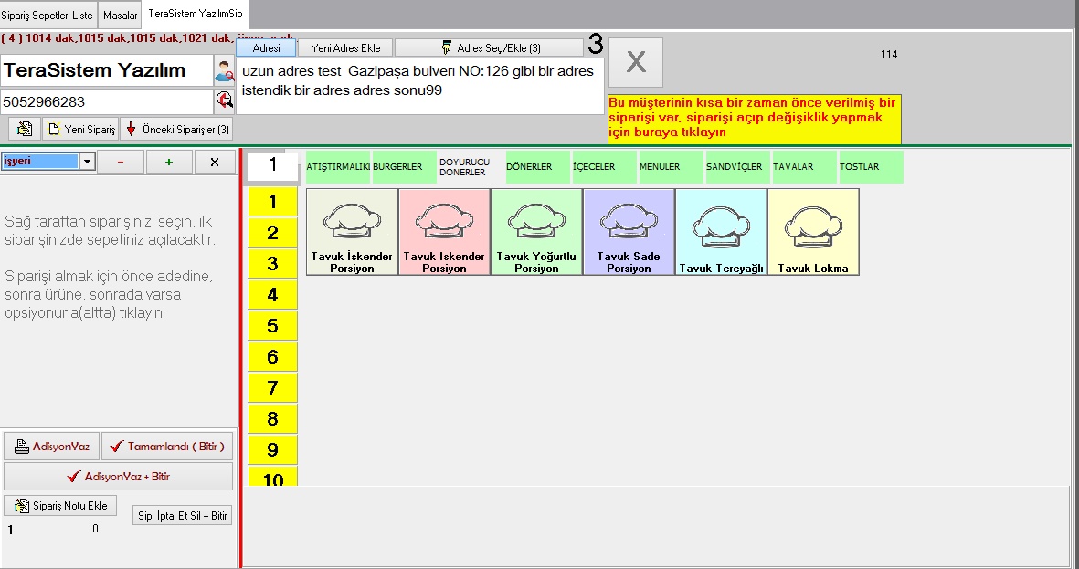Click the yellow recent-order warning message
This screenshot has height=569, width=1079.
(x=754, y=119)
